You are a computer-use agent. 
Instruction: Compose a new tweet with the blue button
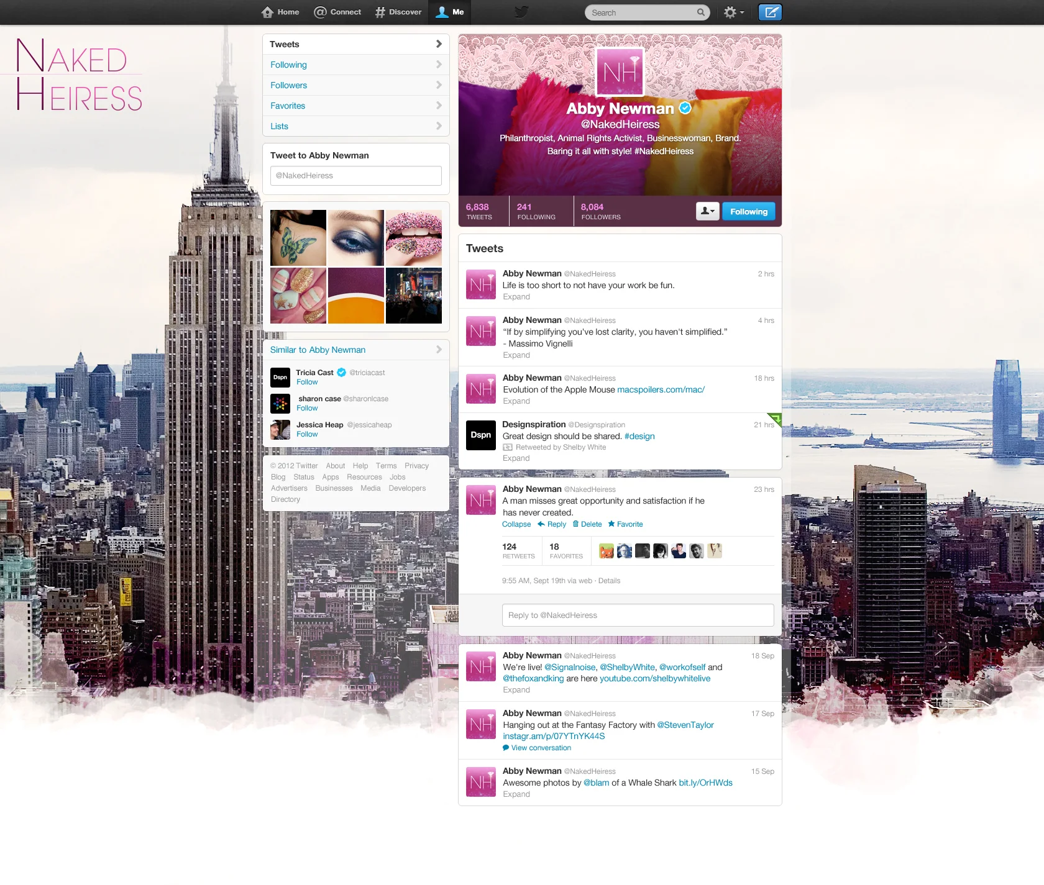tap(770, 12)
